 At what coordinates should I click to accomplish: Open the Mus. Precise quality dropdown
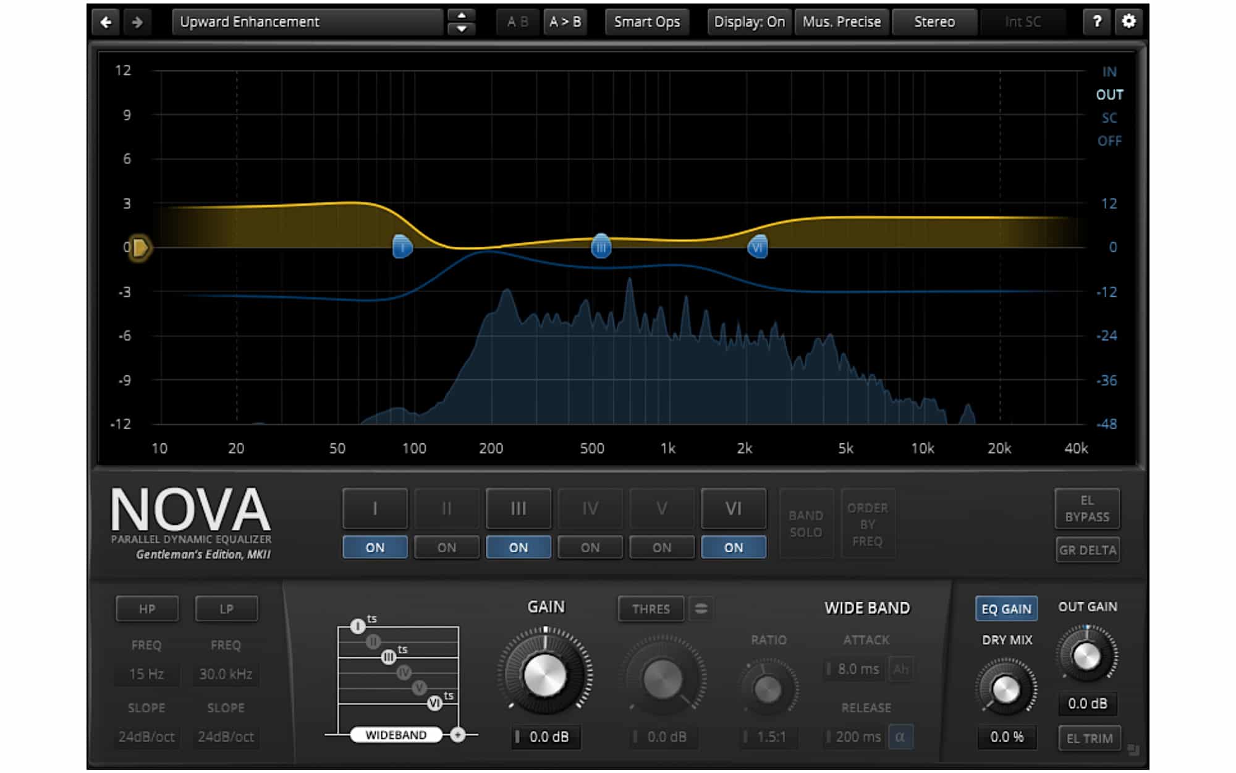click(x=841, y=22)
